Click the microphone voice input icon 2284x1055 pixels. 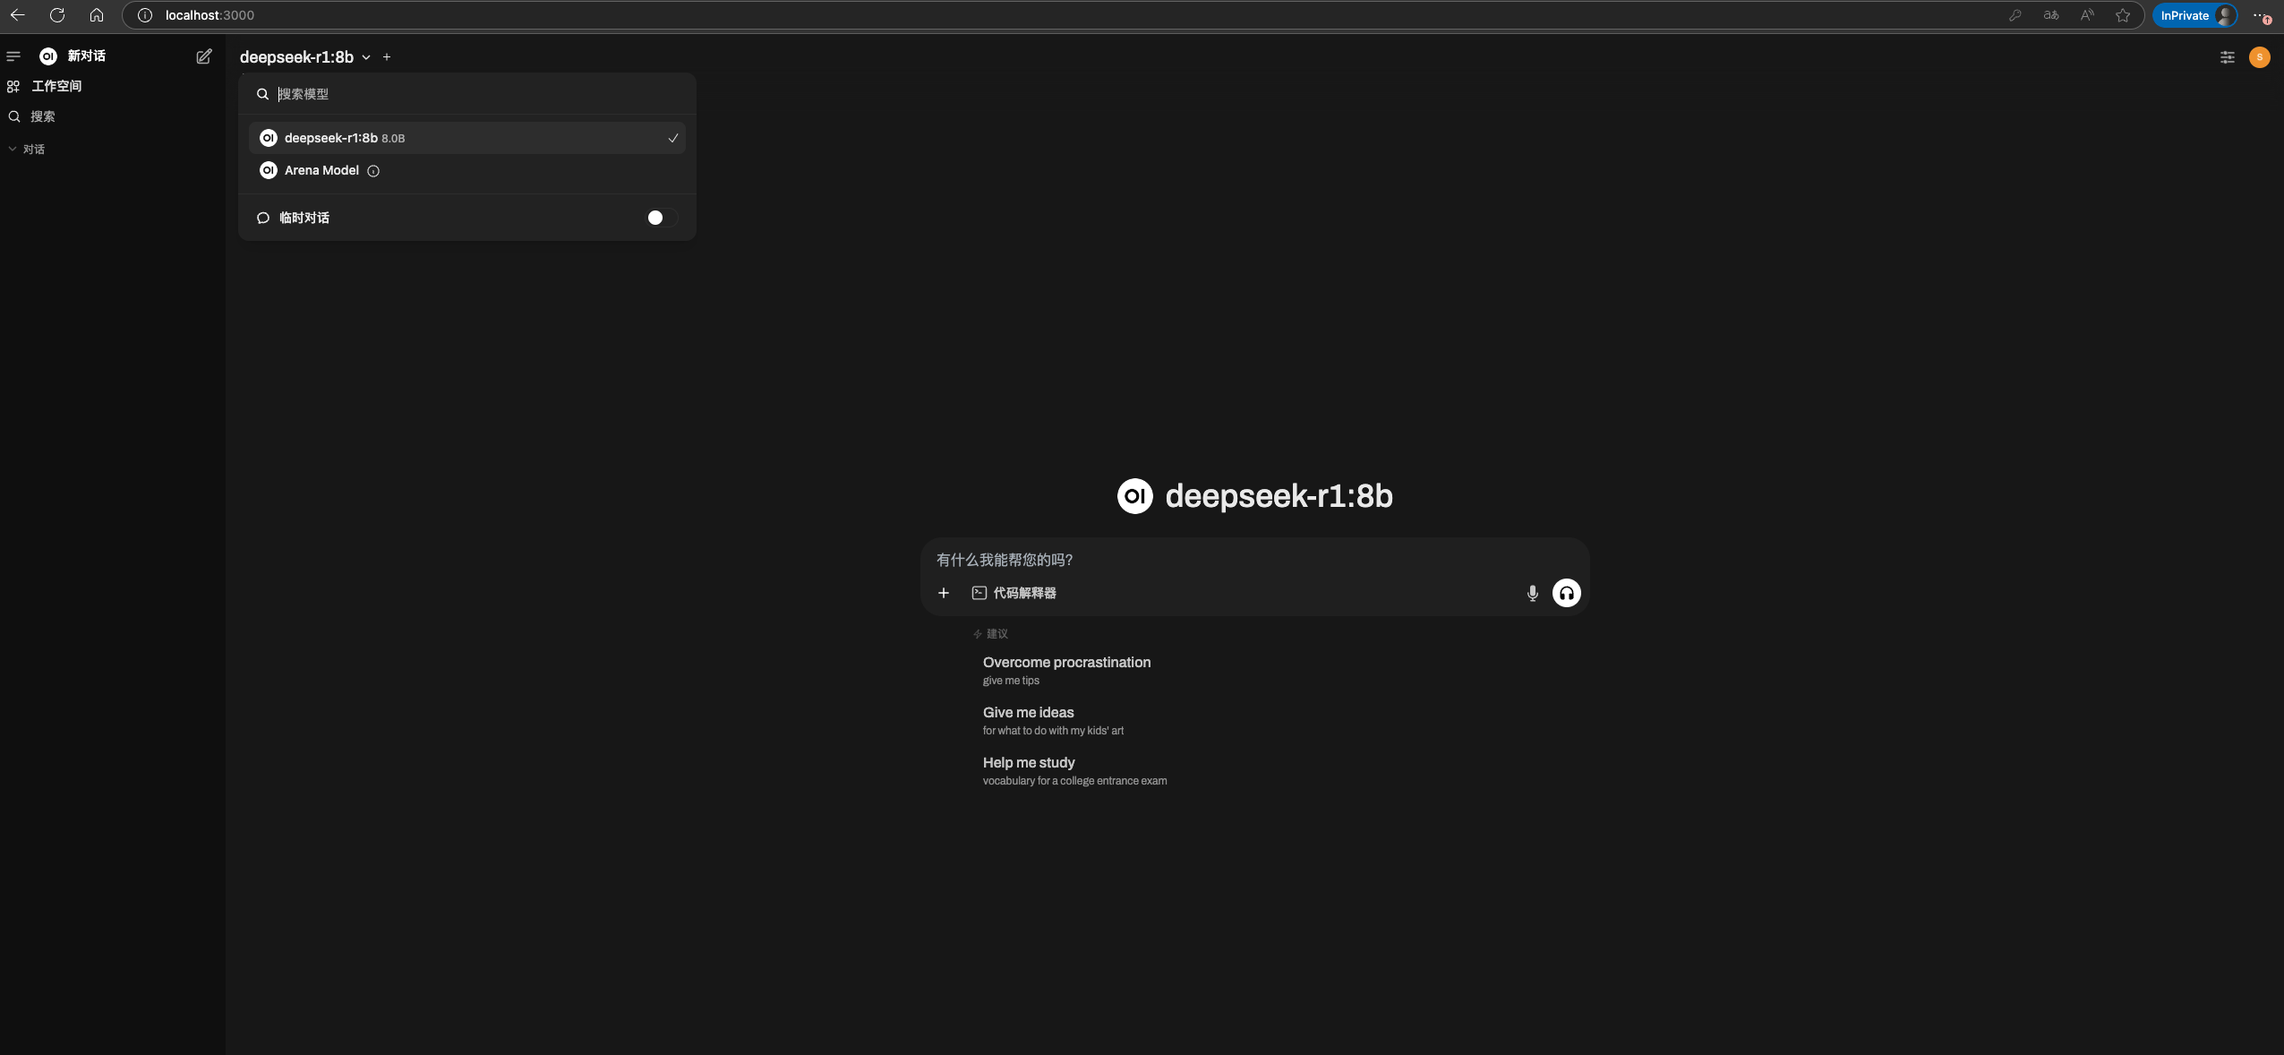click(1532, 593)
